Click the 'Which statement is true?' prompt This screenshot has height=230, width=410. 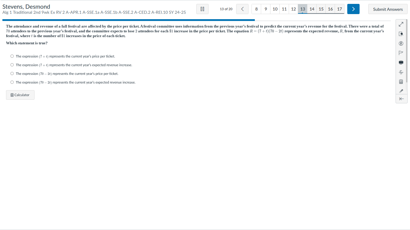point(27,43)
